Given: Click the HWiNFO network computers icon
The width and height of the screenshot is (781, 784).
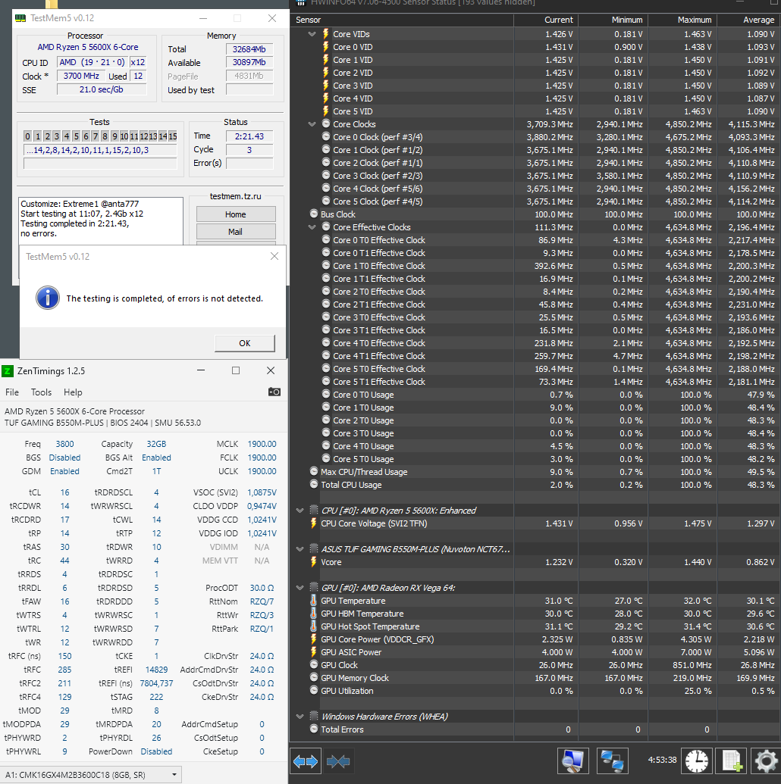Looking at the screenshot, I should pyautogui.click(x=612, y=761).
